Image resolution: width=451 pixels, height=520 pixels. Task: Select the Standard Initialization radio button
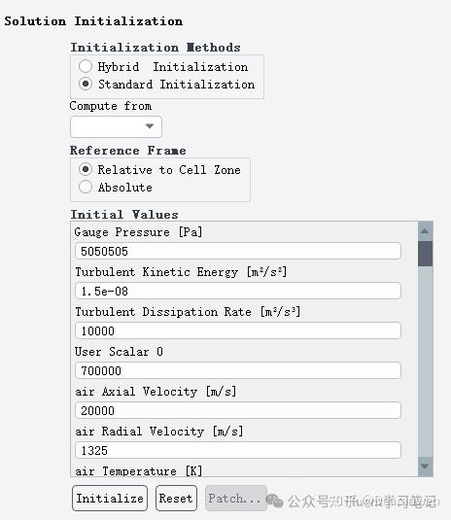coord(86,84)
